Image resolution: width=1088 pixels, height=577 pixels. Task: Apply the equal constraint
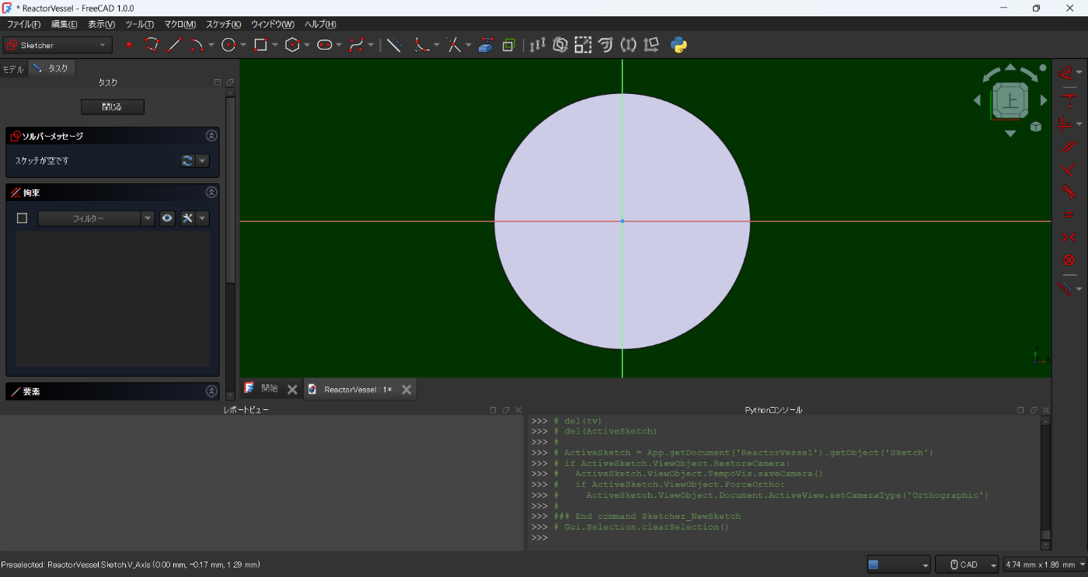(x=1068, y=214)
